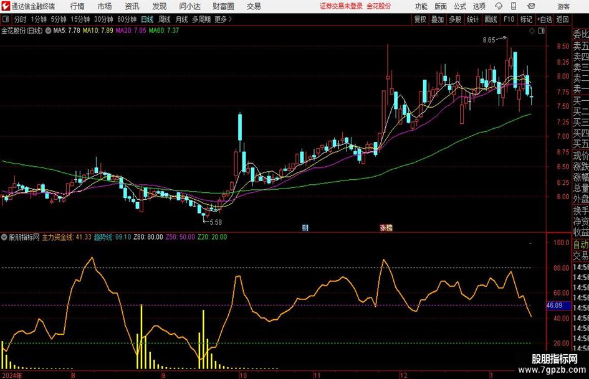Open the 公式 menu
This screenshot has height=379, width=589.
pos(460,6)
